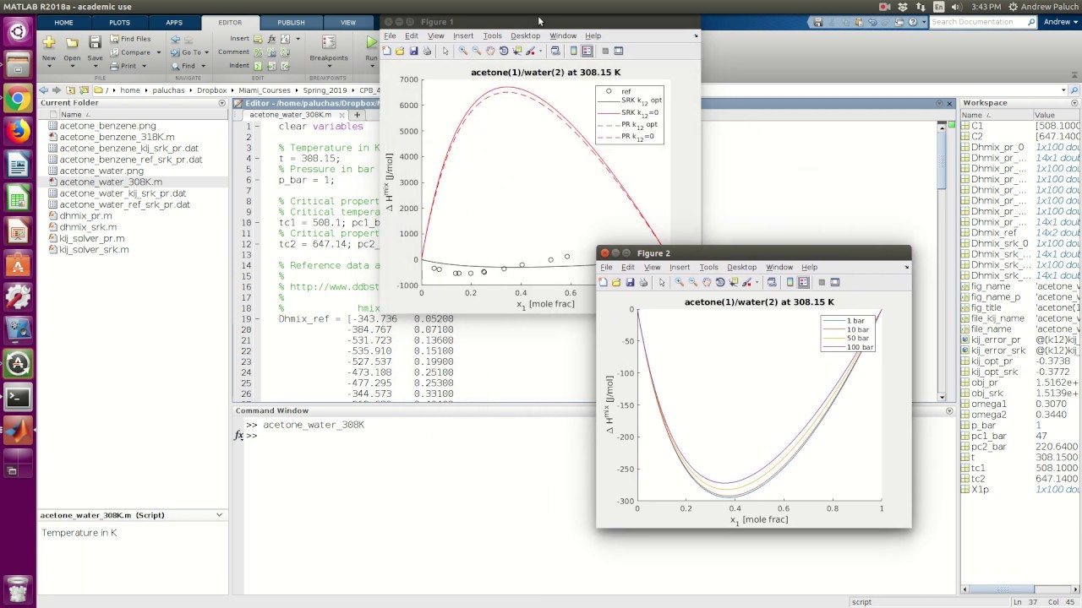Image resolution: width=1082 pixels, height=608 pixels.
Task: Open Firefox from the Ubuntu launcher
Action: point(18,131)
